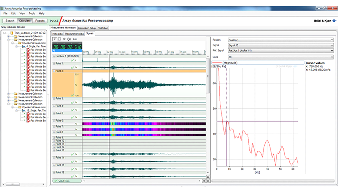Toggle the green checkmark for Point 14
Image resolution: width=338 pixels, height=193 pixels.
72,162
